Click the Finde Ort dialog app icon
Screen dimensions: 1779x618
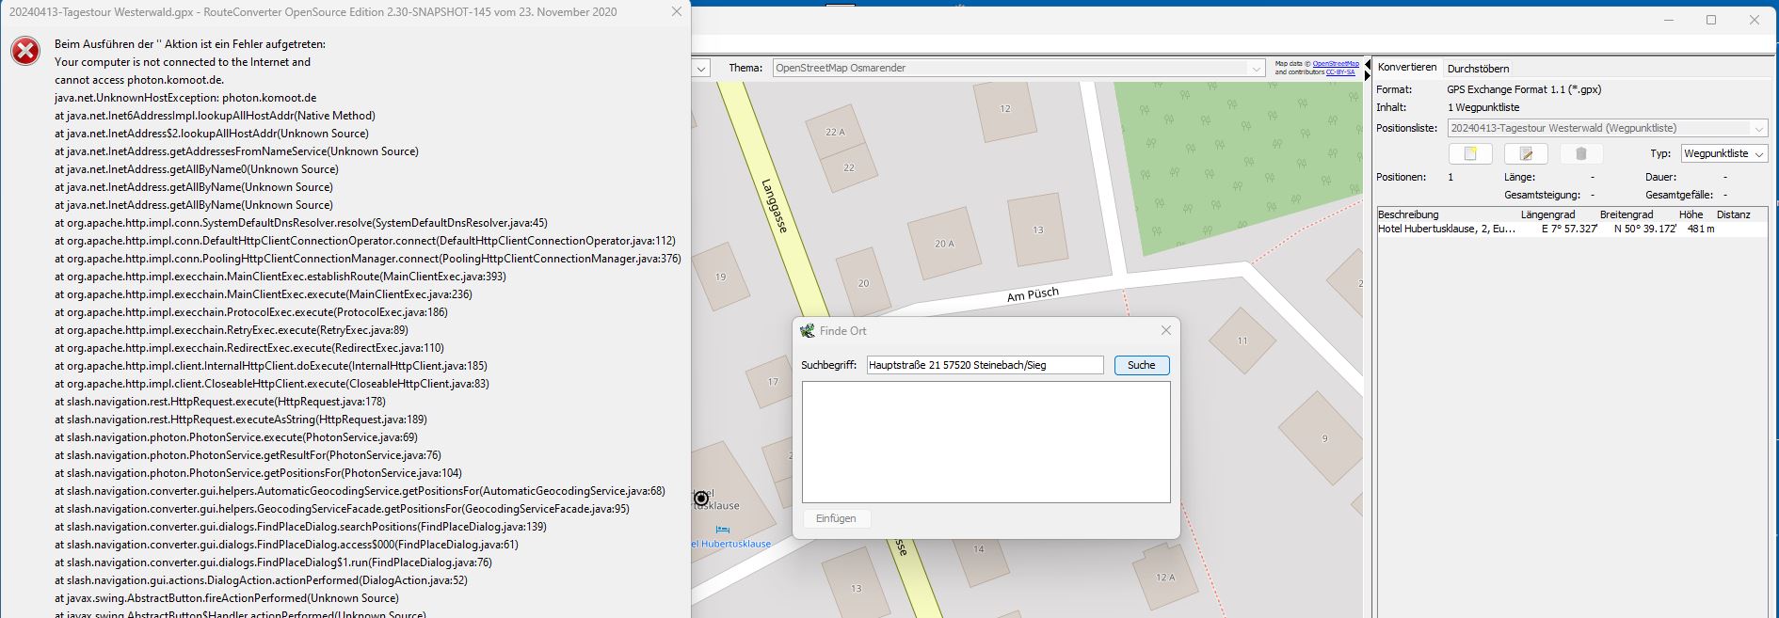pos(807,331)
